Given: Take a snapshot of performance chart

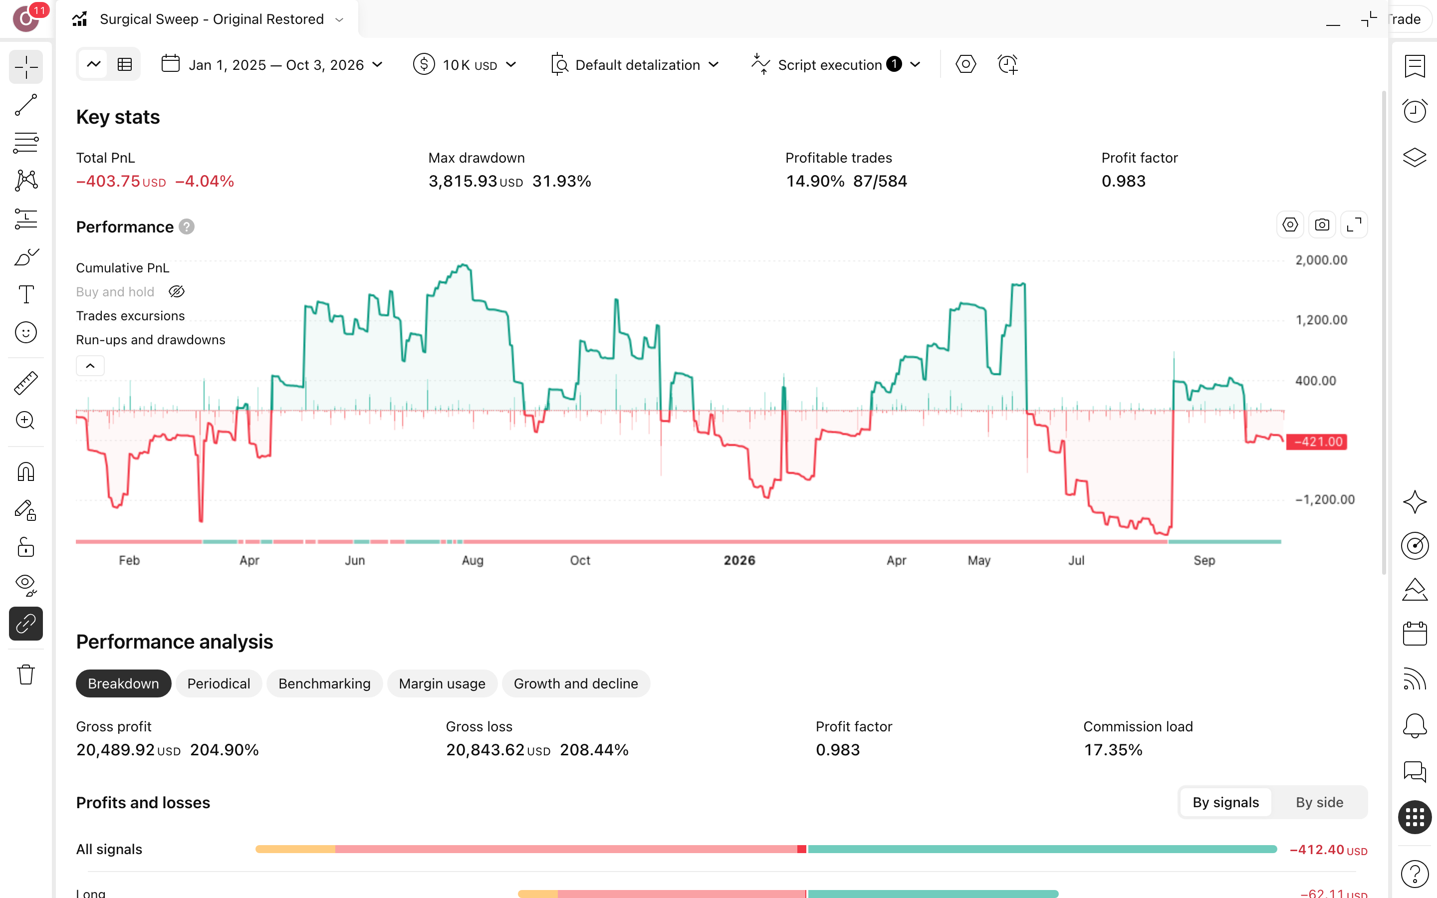Looking at the screenshot, I should (1322, 225).
